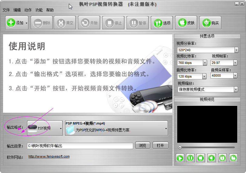The width and height of the screenshot is (246, 173).
Task: Open the PSP视频 output format dropdown
Action: click(45, 128)
